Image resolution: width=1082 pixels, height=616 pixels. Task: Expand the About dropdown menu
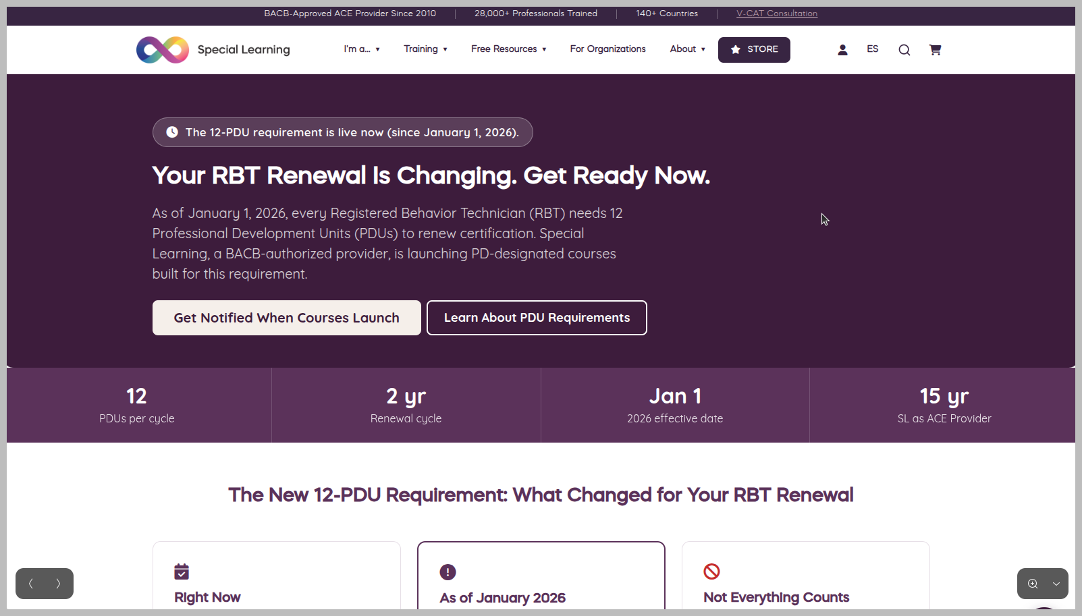pos(687,49)
